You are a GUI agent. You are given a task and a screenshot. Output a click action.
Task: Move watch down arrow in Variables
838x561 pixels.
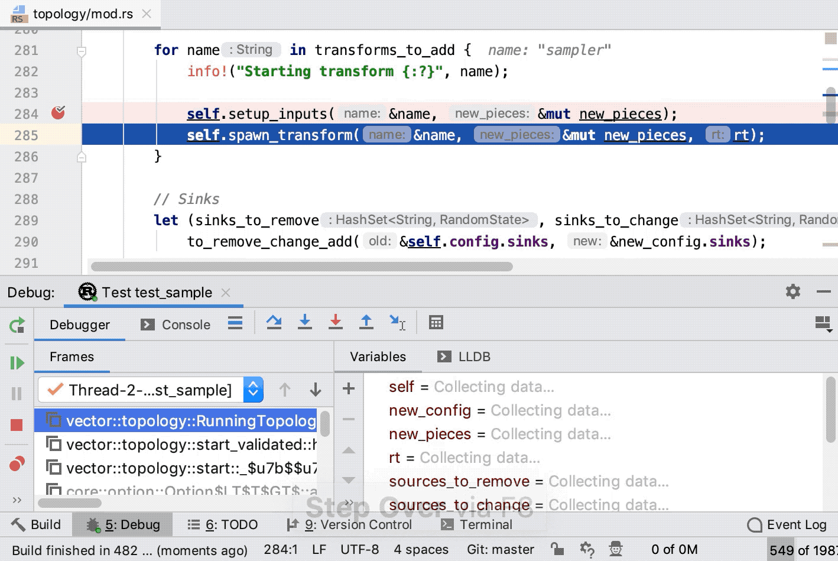pos(349,480)
